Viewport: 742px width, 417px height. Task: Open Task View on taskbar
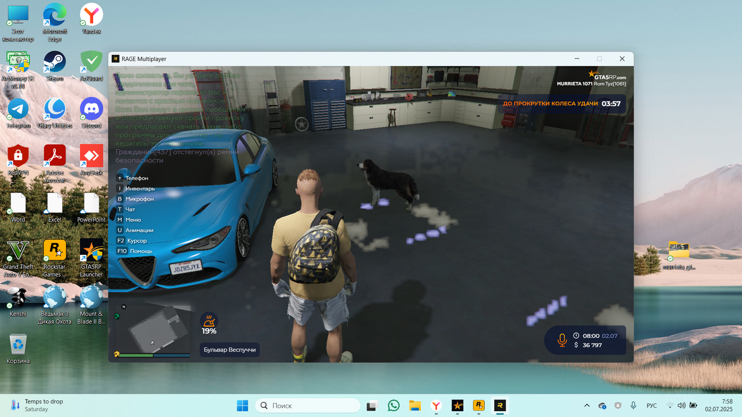coord(372,405)
